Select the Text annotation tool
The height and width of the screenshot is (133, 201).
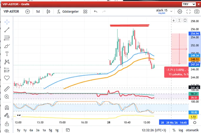tap(7, 54)
